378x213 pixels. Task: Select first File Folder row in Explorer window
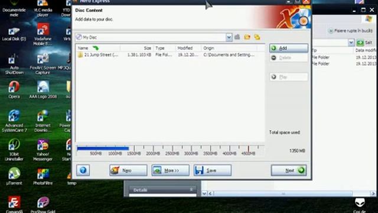(x=344, y=57)
